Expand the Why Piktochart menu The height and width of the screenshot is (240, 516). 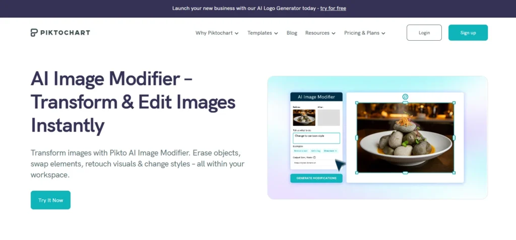coord(217,33)
